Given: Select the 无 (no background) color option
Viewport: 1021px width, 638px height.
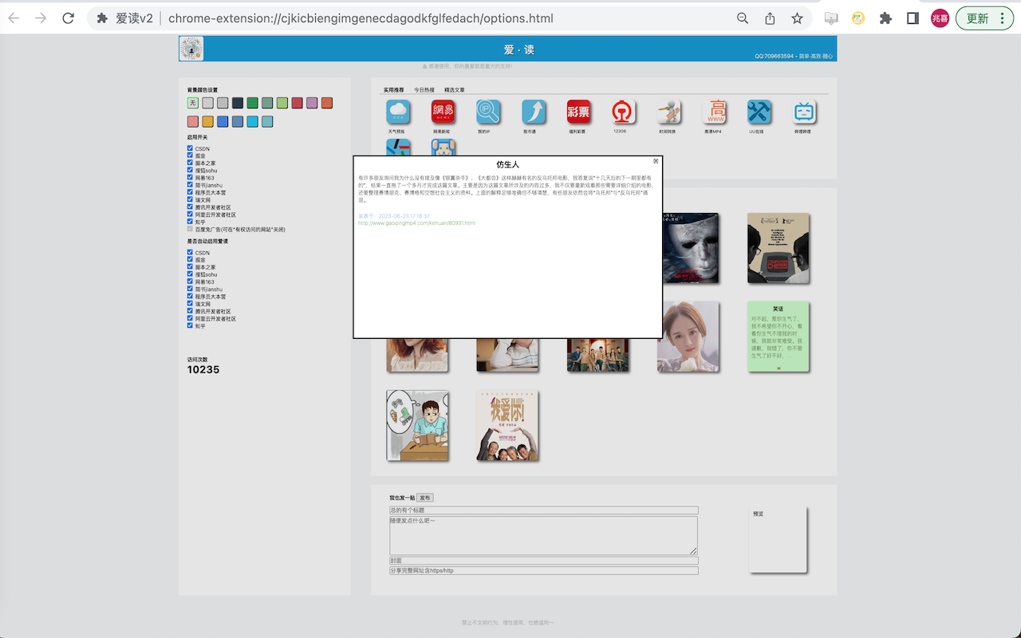Looking at the screenshot, I should [193, 103].
